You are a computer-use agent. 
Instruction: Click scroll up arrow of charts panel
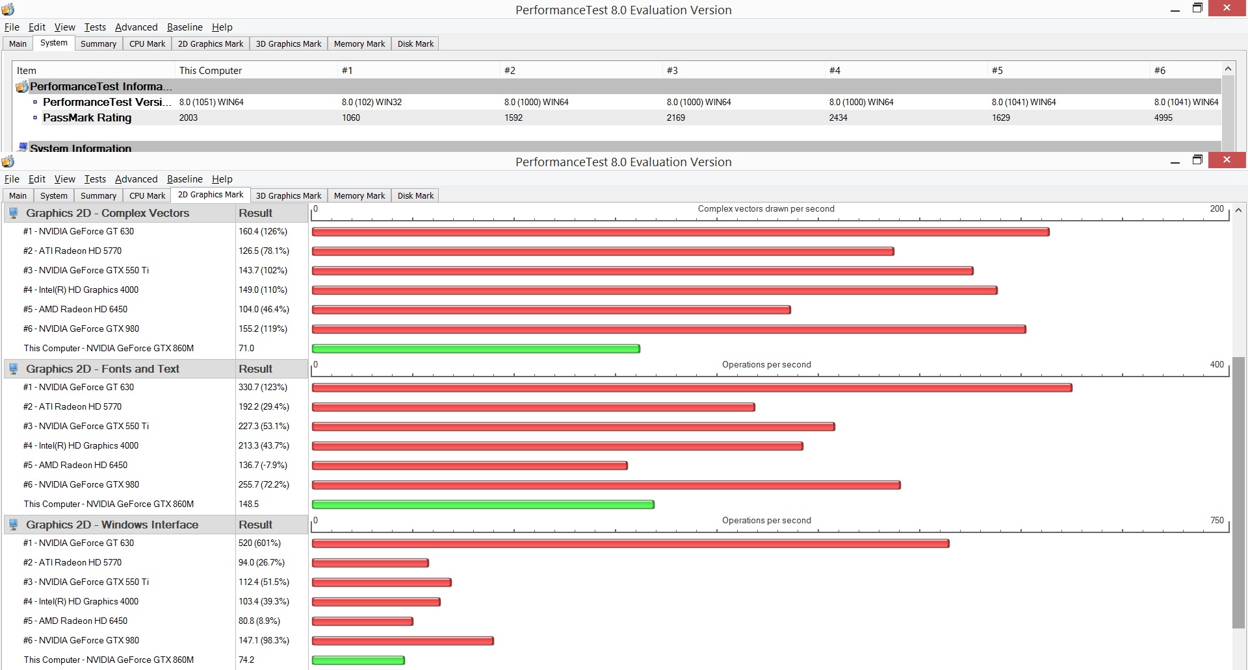pyautogui.click(x=1238, y=210)
